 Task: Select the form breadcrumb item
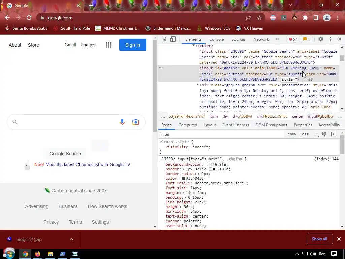213,116
